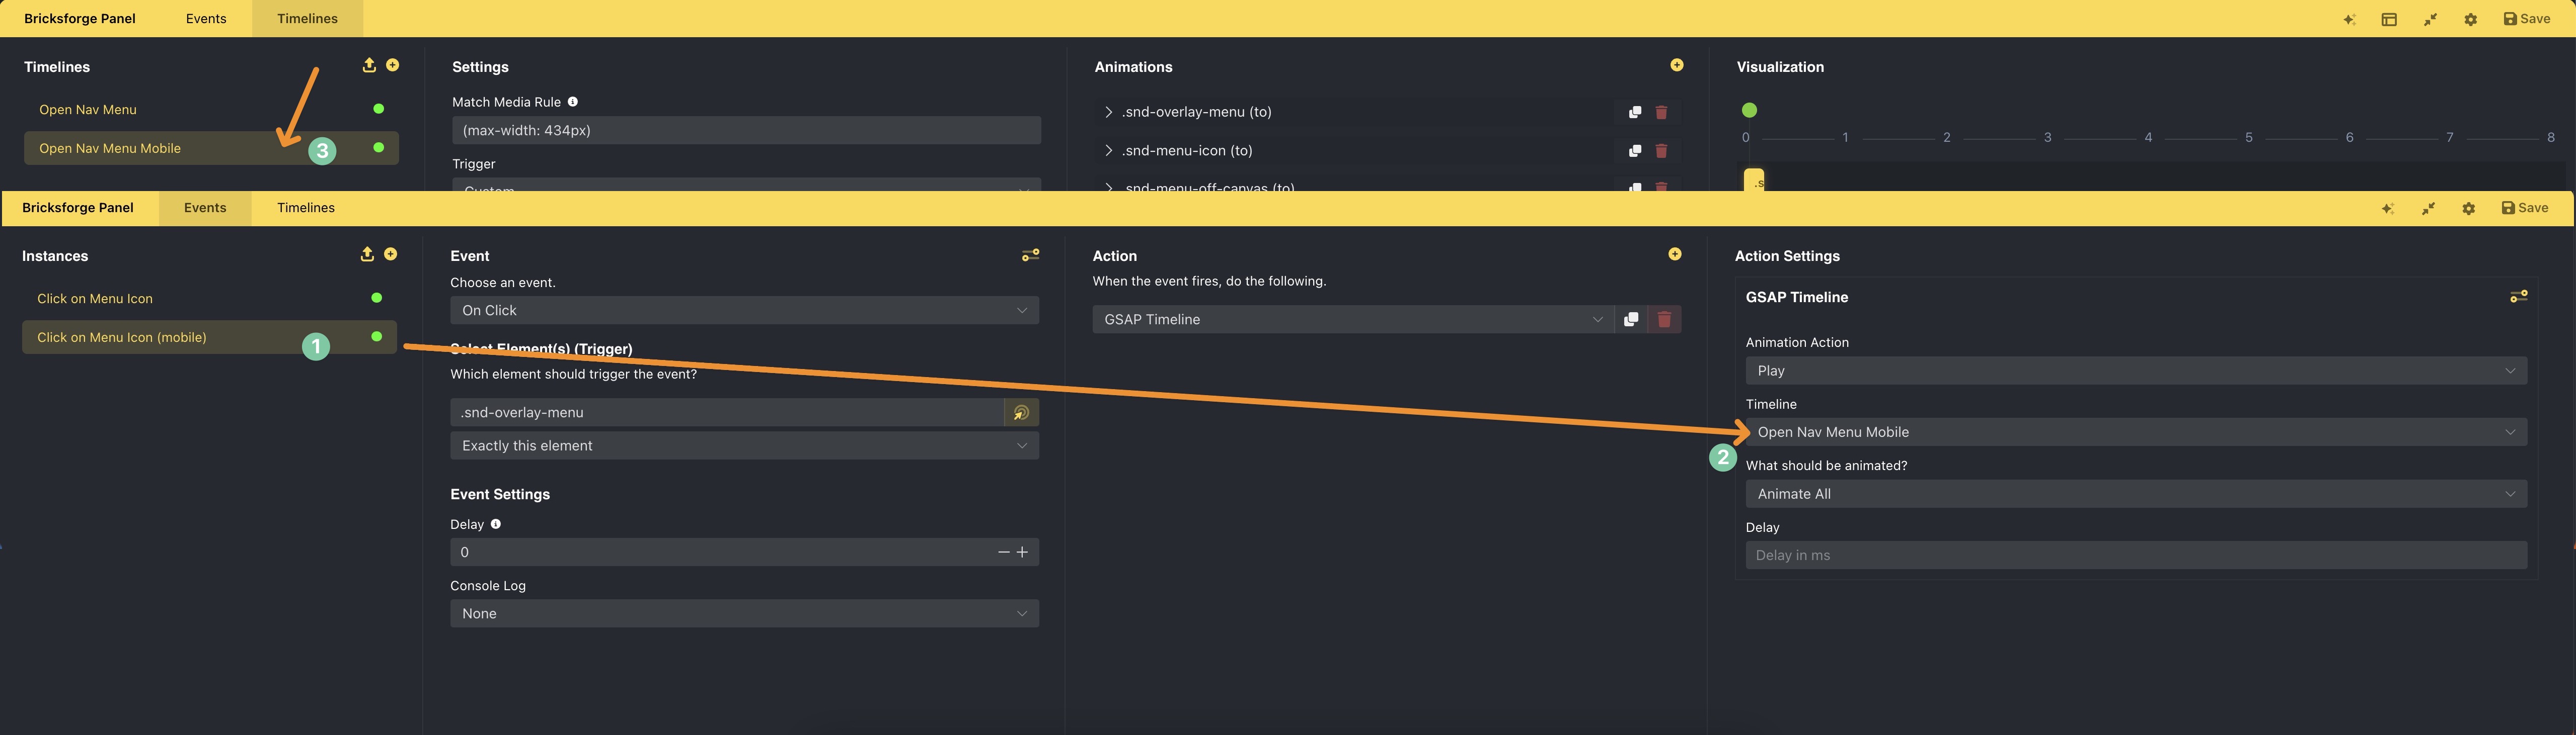Export Instances using upload icon
This screenshot has width=2576, height=735.
tap(367, 255)
